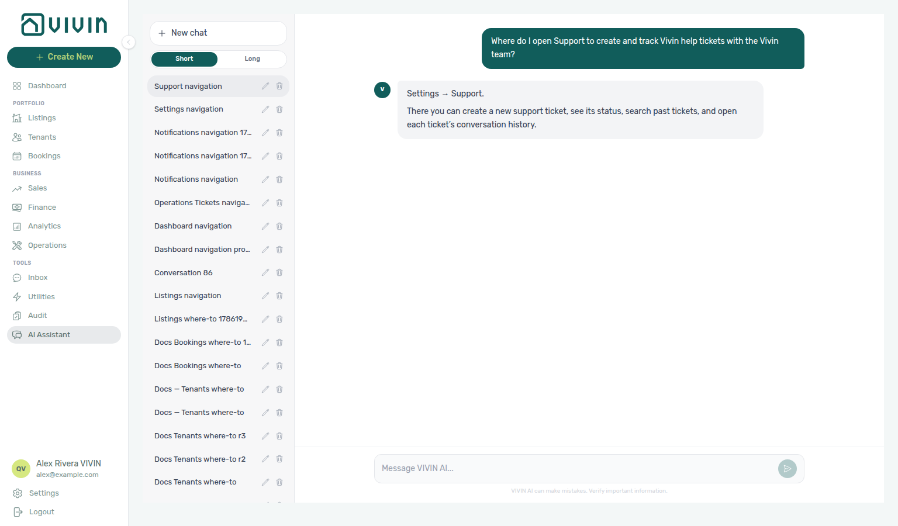Edit the Conversation 86 title
The width and height of the screenshot is (898, 526).
[x=265, y=272]
